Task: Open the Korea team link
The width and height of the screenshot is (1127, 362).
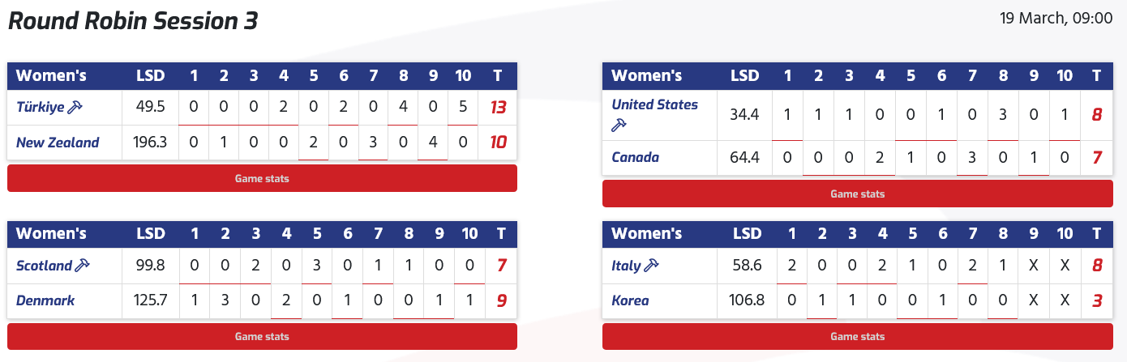Action: [630, 300]
